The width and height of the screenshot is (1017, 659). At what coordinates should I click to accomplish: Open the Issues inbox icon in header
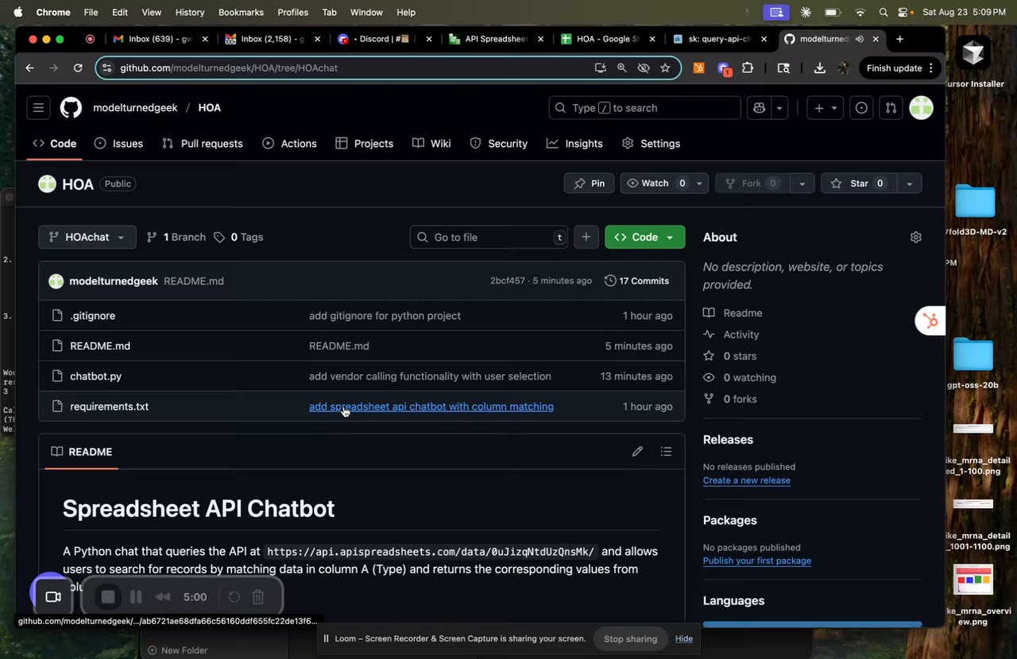pos(861,108)
